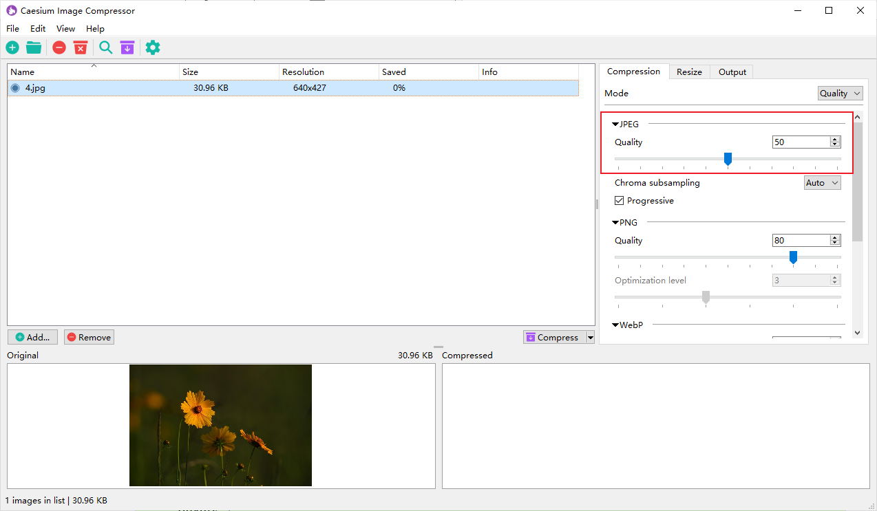Viewport: 877px width, 511px height.
Task: Click the red Clear list toolbar icon
Action: [x=81, y=47]
